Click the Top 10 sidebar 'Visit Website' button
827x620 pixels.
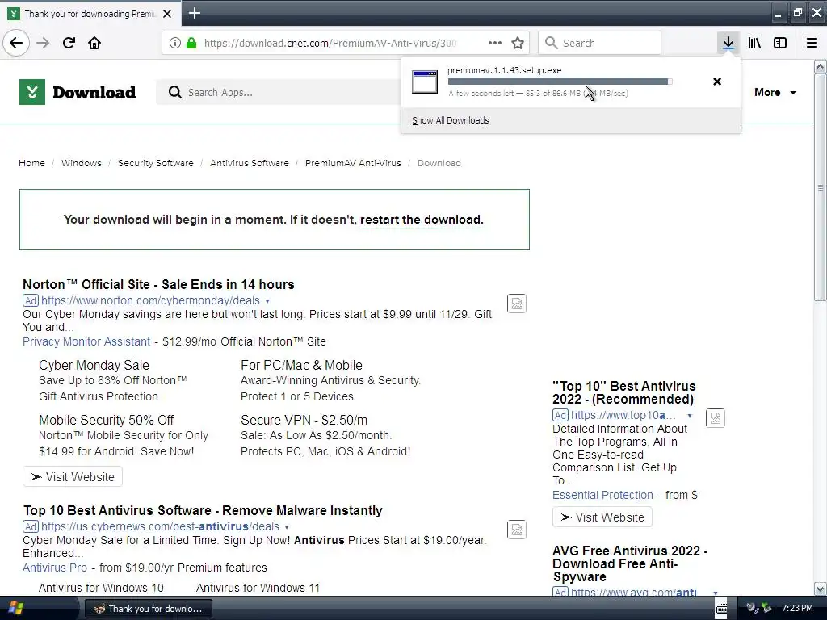602,517
